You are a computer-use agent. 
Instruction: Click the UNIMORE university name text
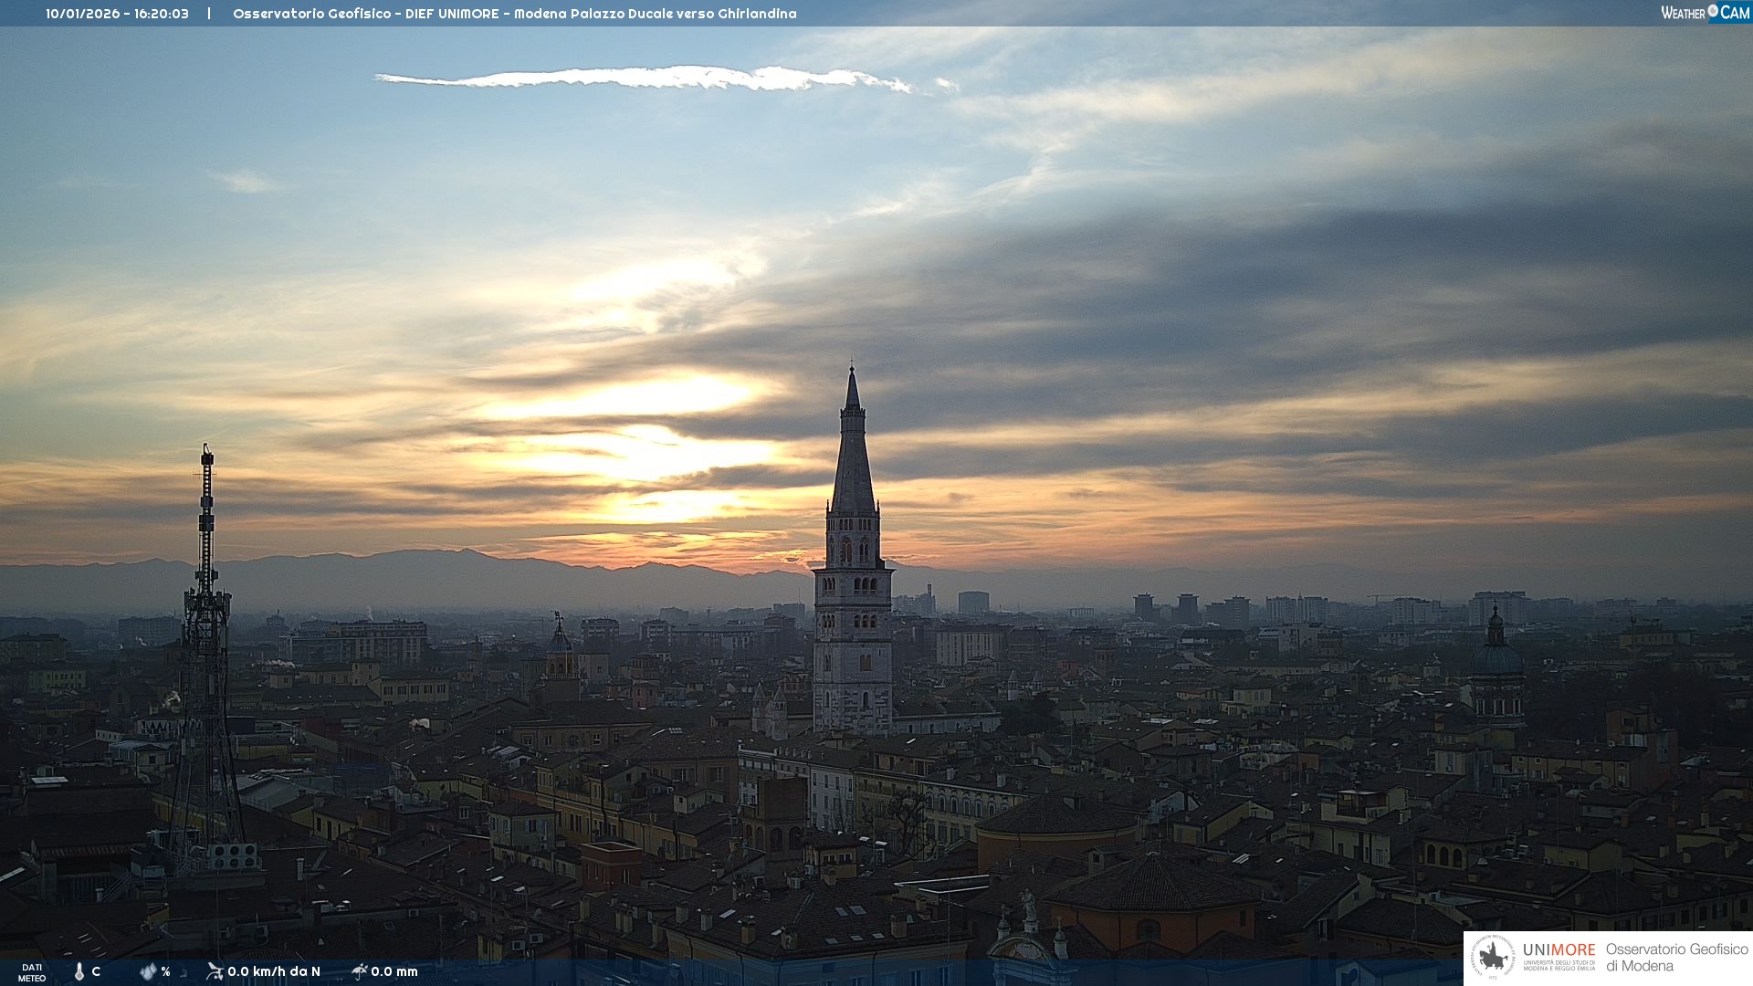1559,950
